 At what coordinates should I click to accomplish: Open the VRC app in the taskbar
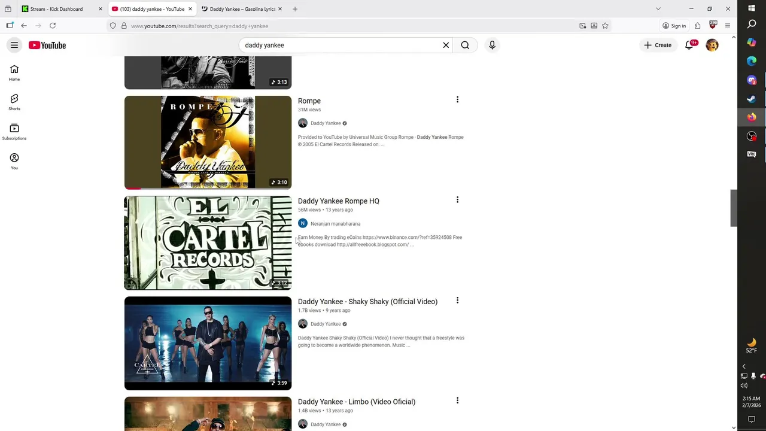pos(752,154)
